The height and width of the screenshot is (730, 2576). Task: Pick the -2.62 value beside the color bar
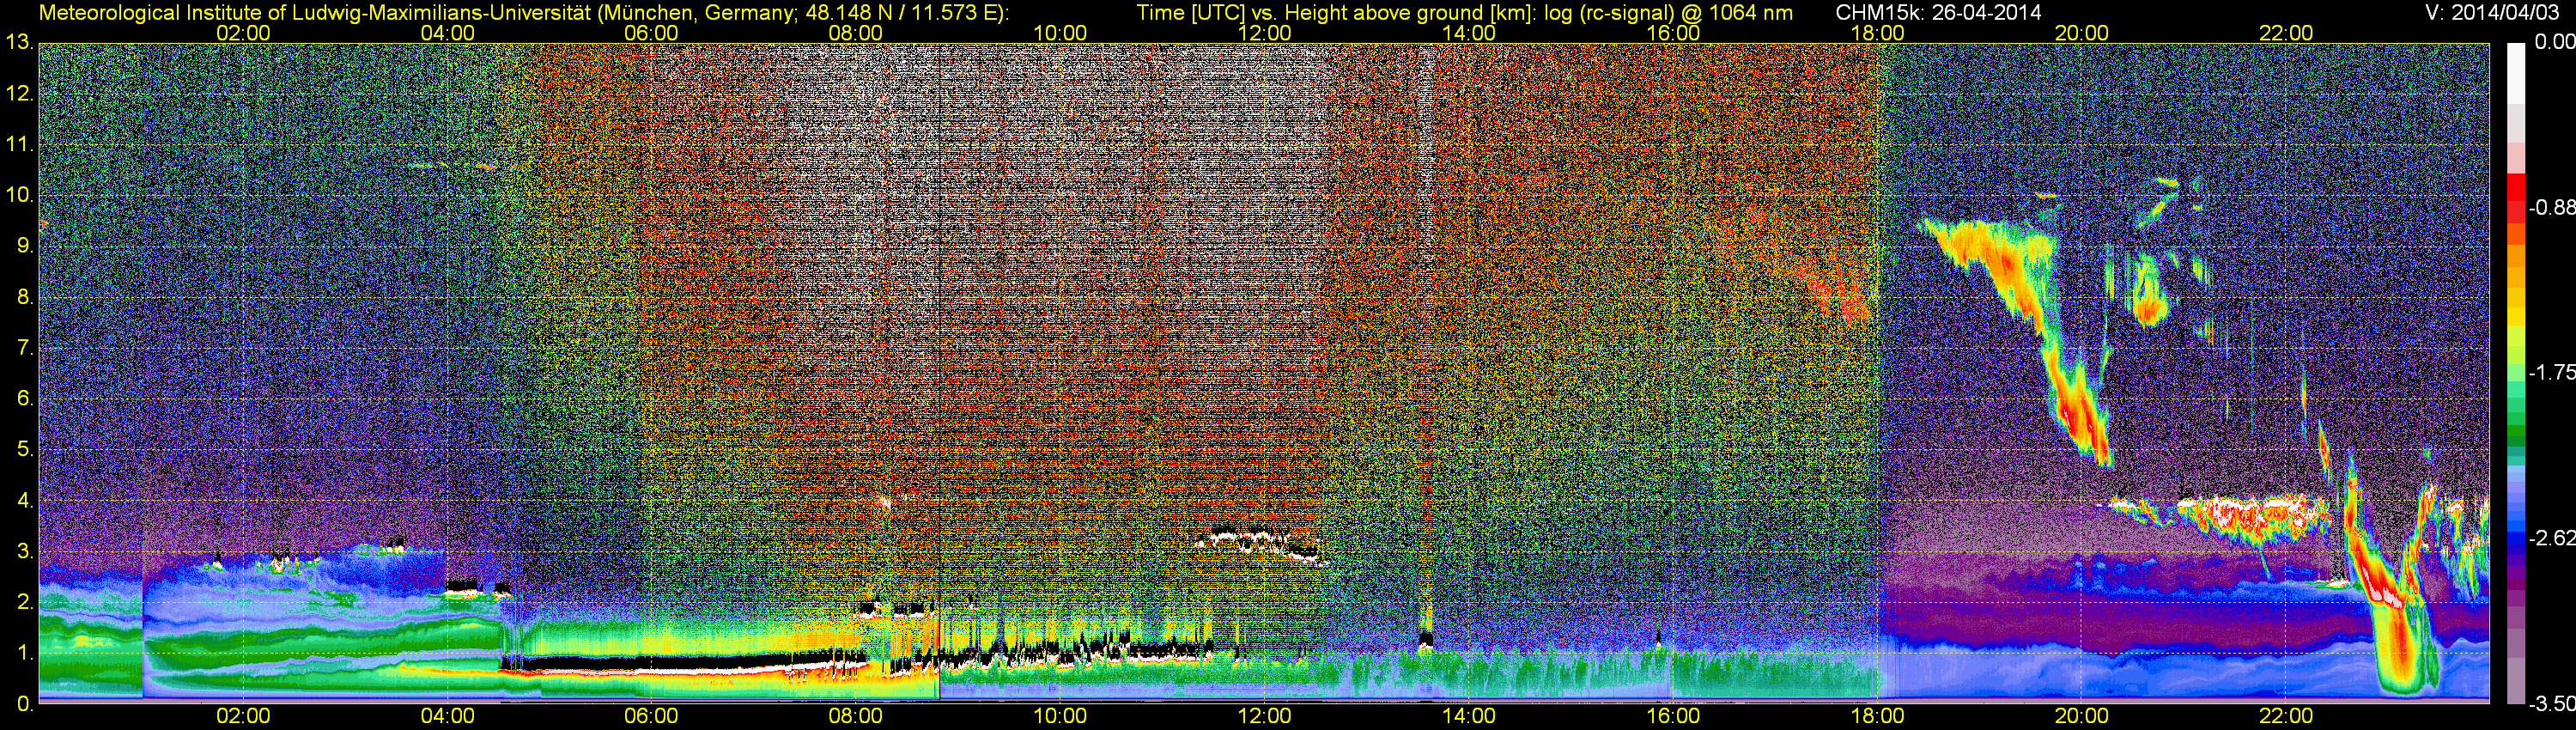pos(2551,539)
